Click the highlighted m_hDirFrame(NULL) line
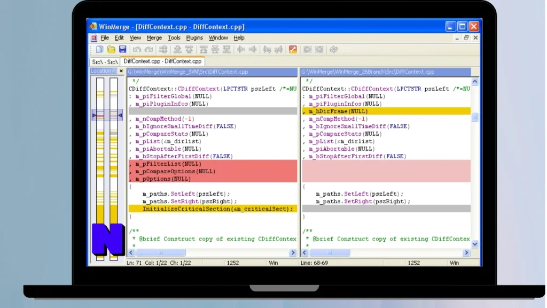 pos(386,111)
